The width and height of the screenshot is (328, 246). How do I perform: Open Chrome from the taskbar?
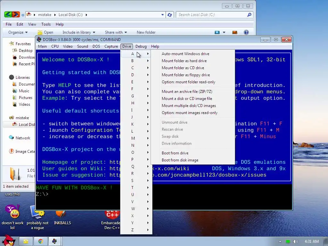40,242
